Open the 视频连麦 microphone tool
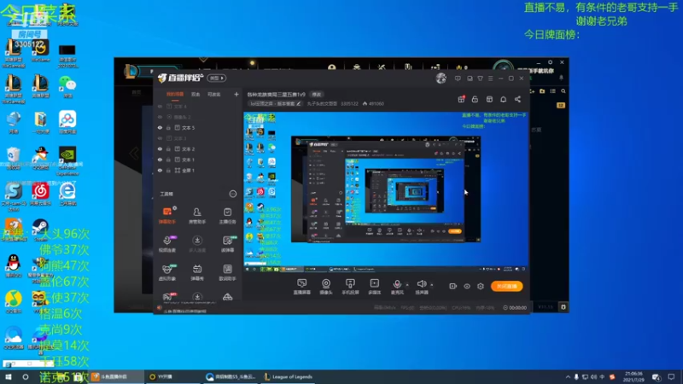 click(x=167, y=244)
